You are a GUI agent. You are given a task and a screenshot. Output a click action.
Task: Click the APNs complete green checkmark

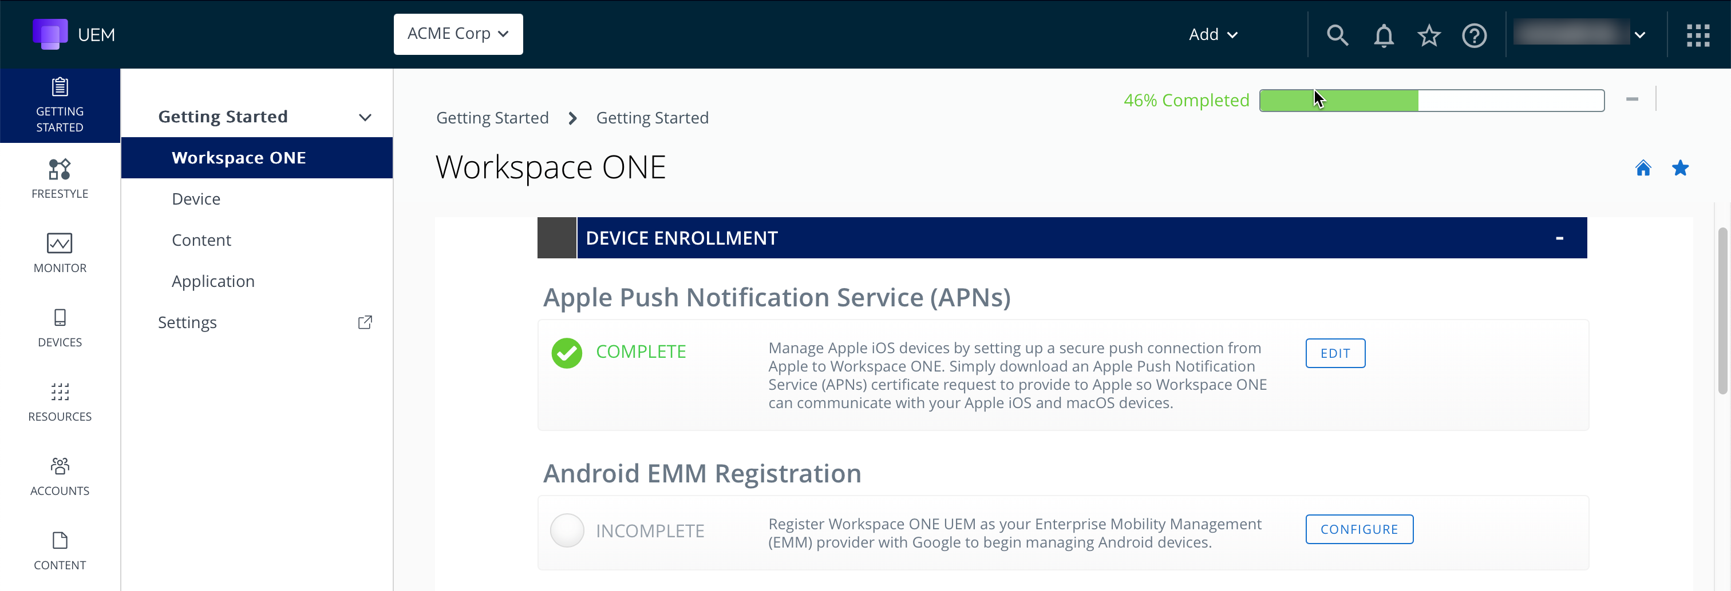(x=567, y=353)
